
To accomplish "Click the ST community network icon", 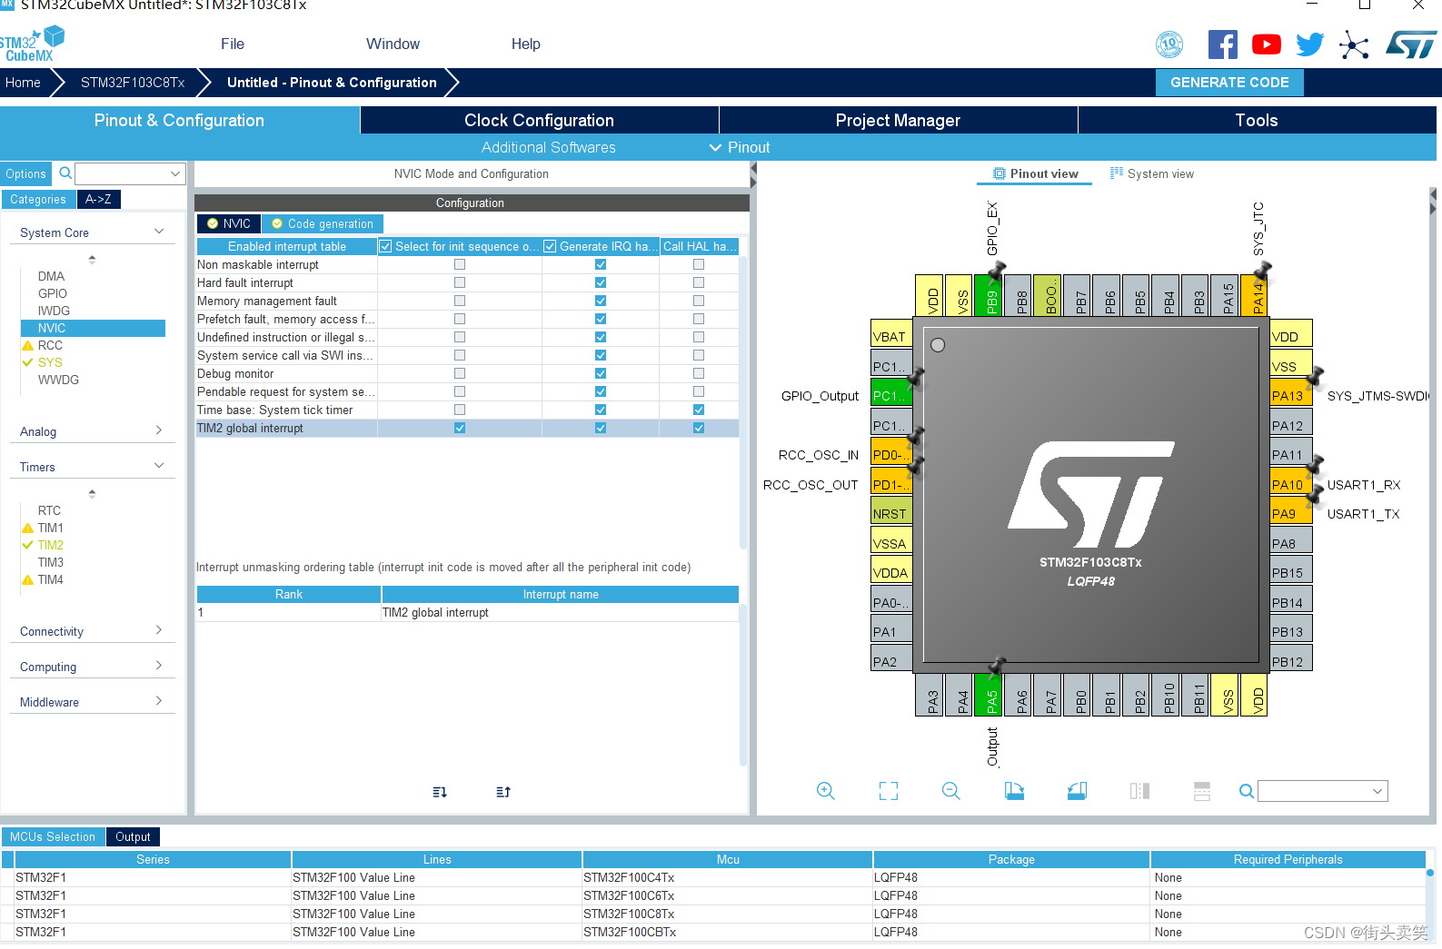I will 1354,45.
